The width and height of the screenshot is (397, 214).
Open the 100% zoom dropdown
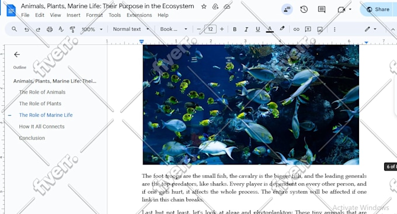[92, 30]
